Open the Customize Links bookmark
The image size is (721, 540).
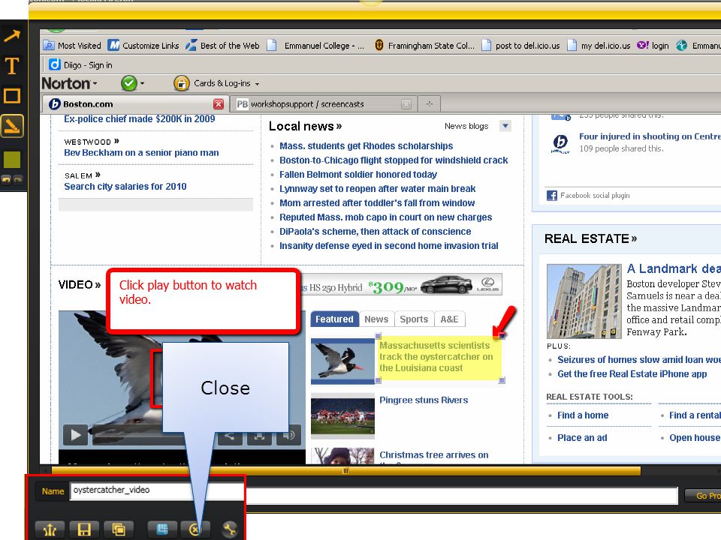(x=143, y=46)
